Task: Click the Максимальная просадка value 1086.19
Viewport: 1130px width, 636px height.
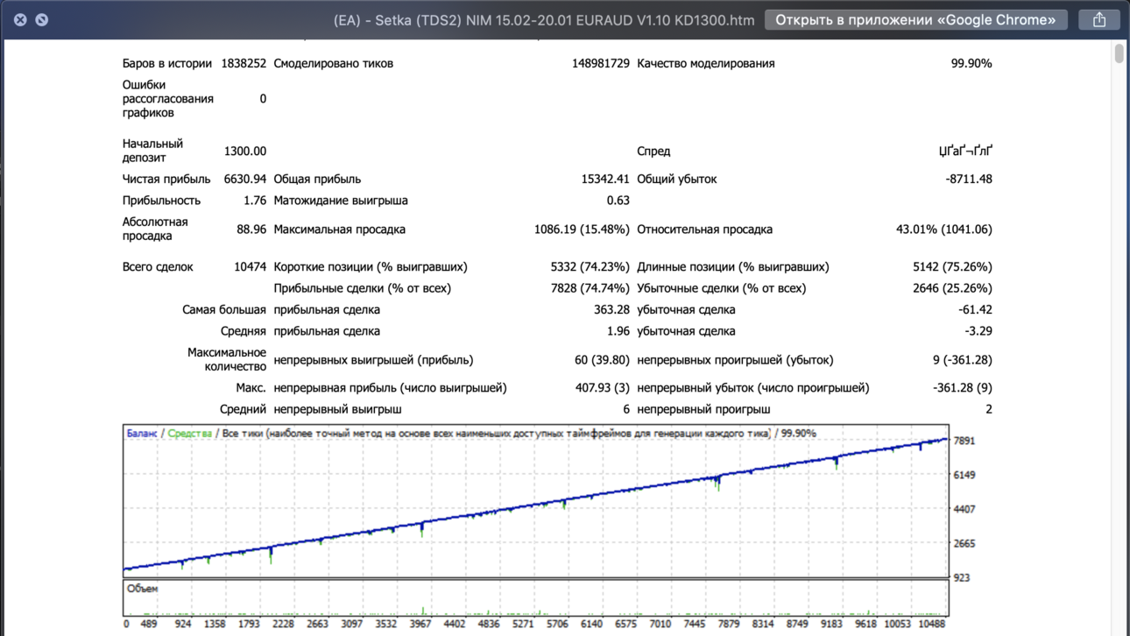Action: point(582,230)
